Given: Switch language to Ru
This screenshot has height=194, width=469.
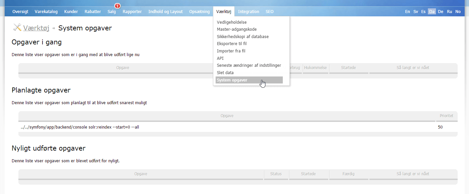Looking at the screenshot, I should [x=450, y=11].
